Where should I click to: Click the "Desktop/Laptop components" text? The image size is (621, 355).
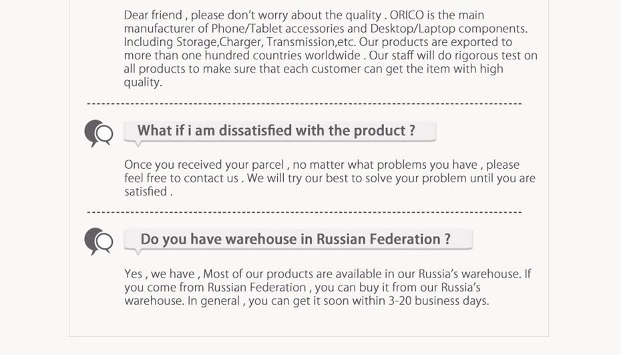[x=449, y=29]
